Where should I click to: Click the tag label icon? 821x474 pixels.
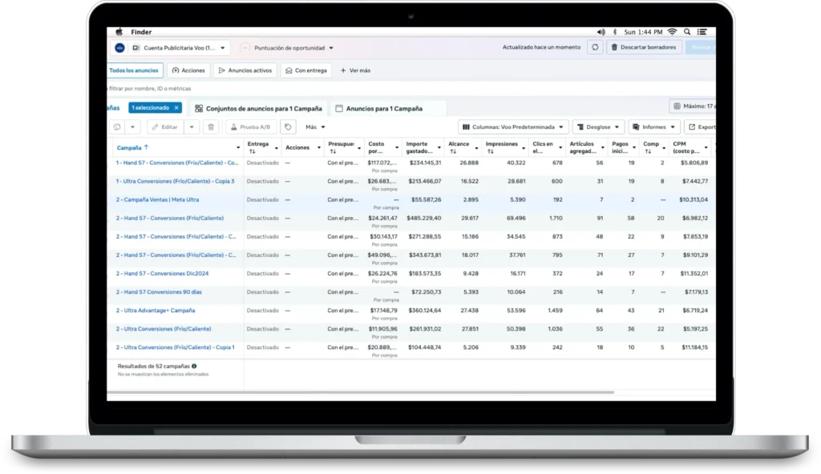click(x=288, y=127)
